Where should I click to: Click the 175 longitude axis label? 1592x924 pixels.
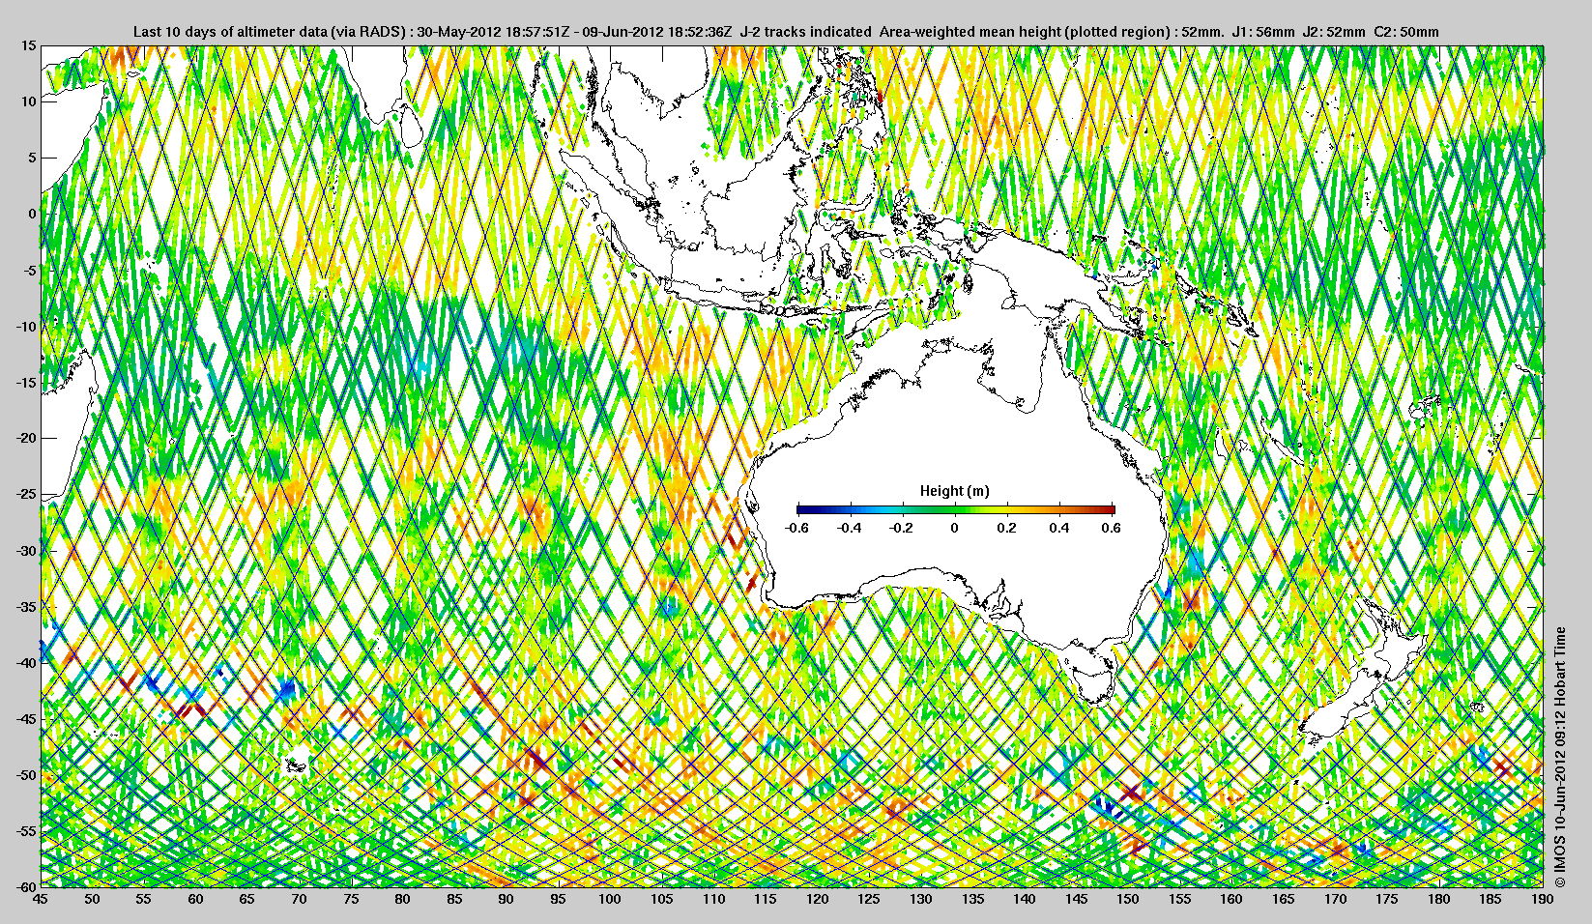click(x=1387, y=899)
